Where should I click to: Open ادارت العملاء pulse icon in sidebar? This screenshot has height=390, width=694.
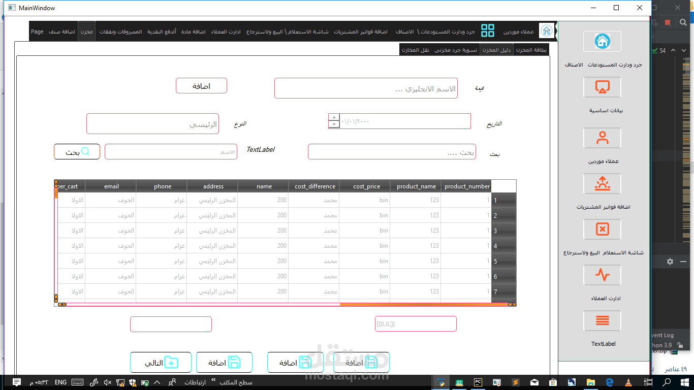pos(602,275)
